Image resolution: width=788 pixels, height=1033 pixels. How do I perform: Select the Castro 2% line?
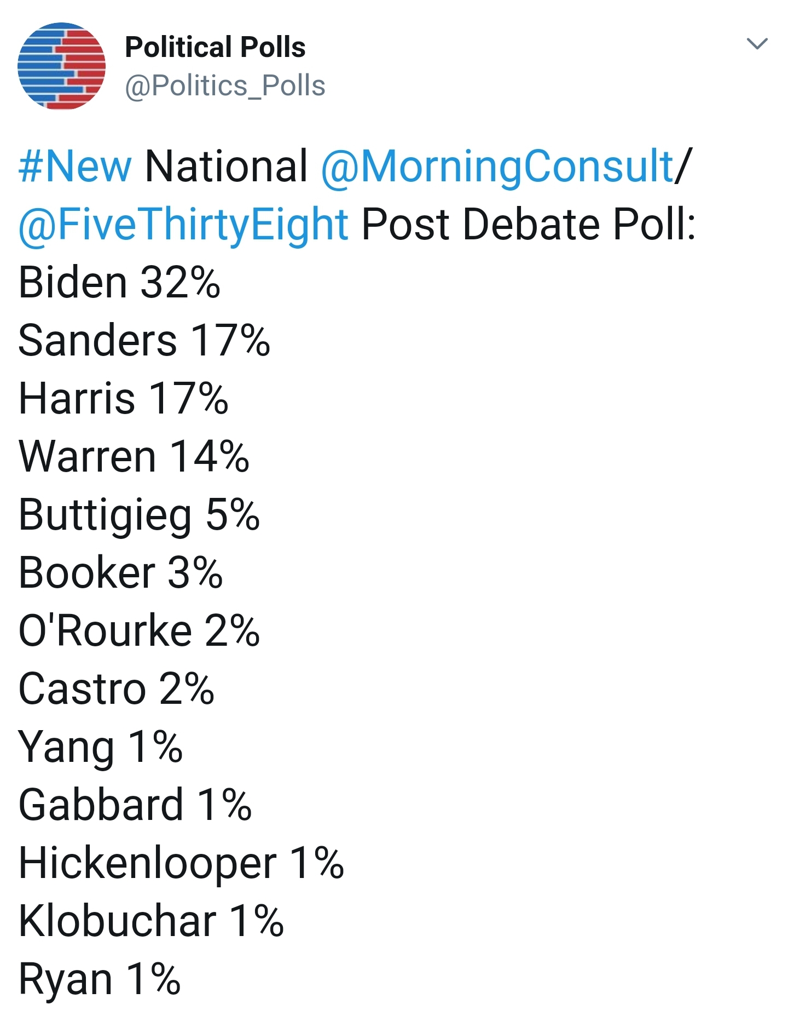click(116, 689)
